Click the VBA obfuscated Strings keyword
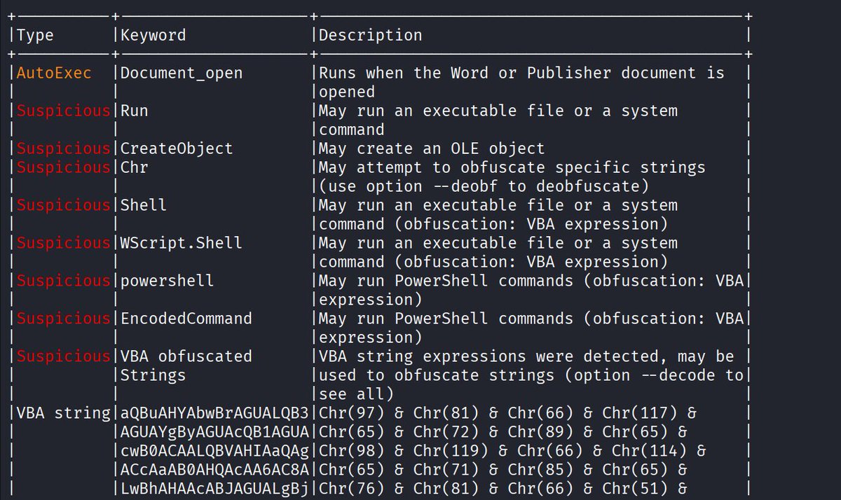This screenshot has width=841, height=500. click(186, 366)
